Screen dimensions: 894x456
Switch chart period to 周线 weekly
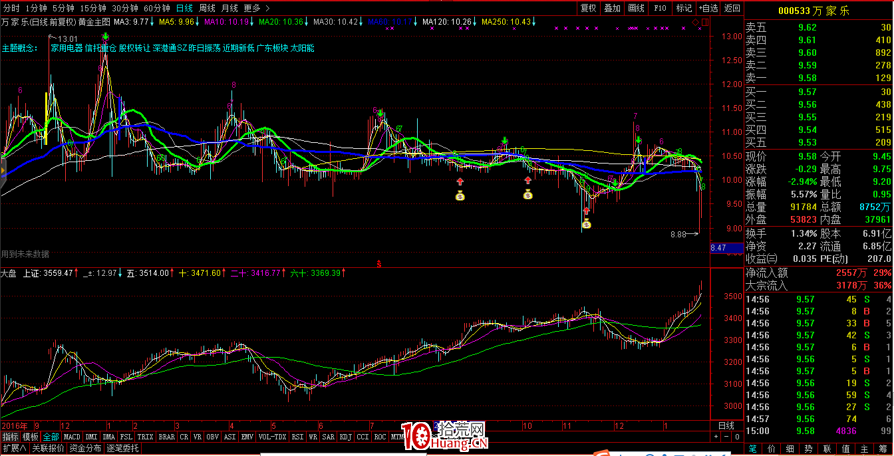coord(207,9)
